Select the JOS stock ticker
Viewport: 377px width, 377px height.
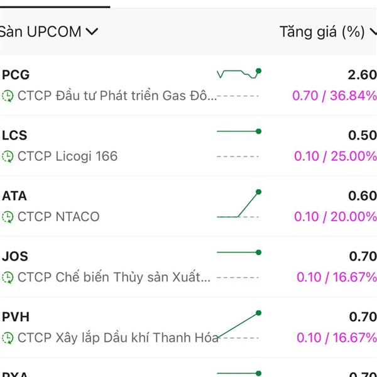pyautogui.click(x=15, y=256)
